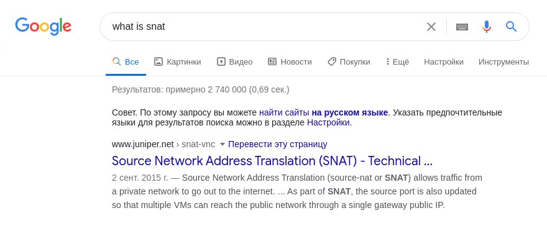Open Source Network Address Translation (SNAT) result
This screenshot has height=236, width=547.
click(272, 161)
